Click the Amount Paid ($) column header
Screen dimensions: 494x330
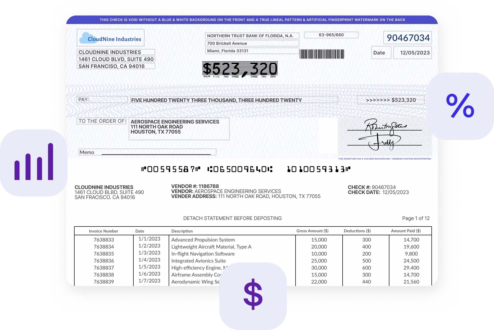(x=406, y=231)
